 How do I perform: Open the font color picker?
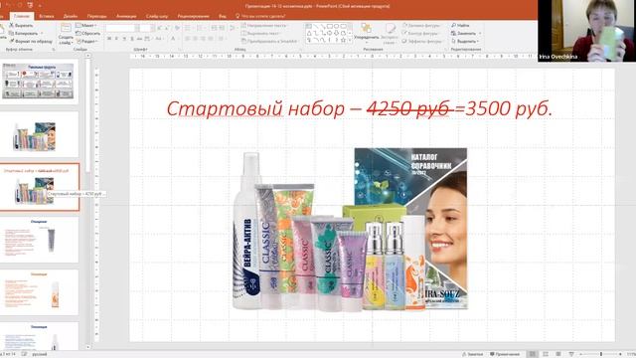[174, 39]
